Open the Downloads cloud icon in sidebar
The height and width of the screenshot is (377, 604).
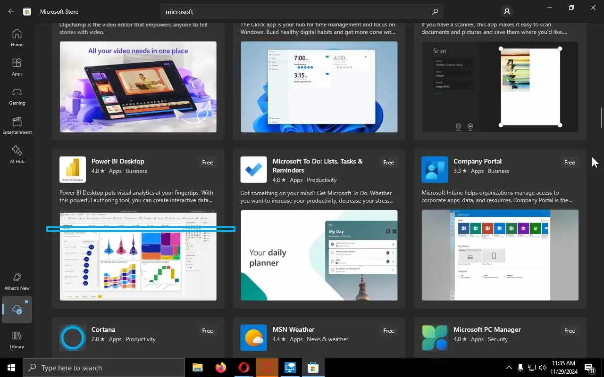point(17,310)
